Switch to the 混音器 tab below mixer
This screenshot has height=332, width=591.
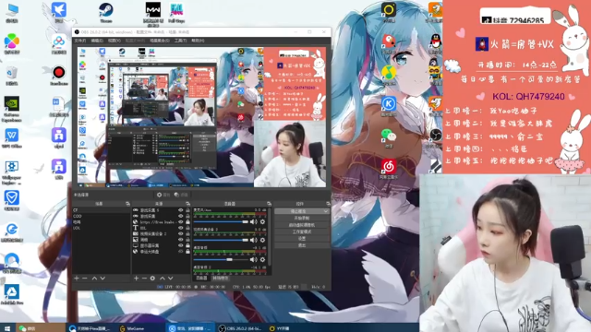(x=201, y=279)
